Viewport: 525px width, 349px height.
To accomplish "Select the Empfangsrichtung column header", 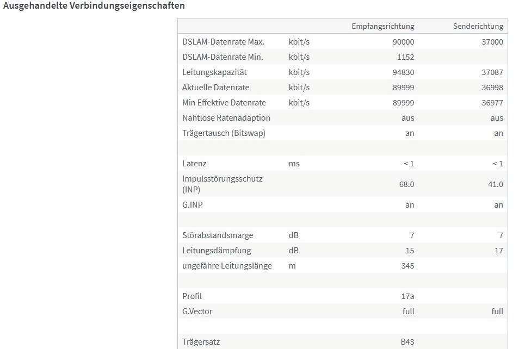I will pos(382,26).
